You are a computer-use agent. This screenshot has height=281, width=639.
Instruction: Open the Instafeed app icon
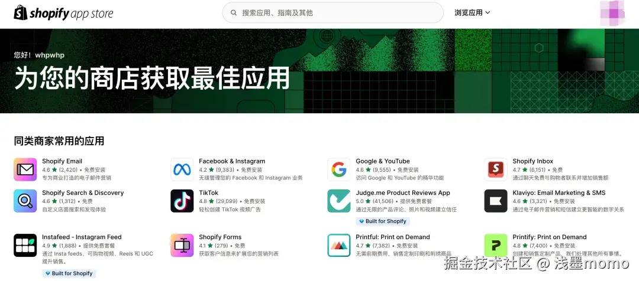click(x=25, y=245)
